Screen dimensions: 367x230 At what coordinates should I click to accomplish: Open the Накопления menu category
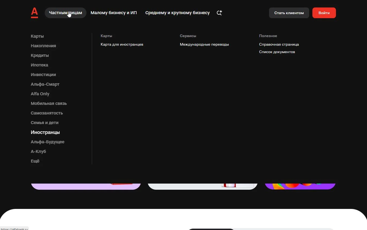coord(43,46)
